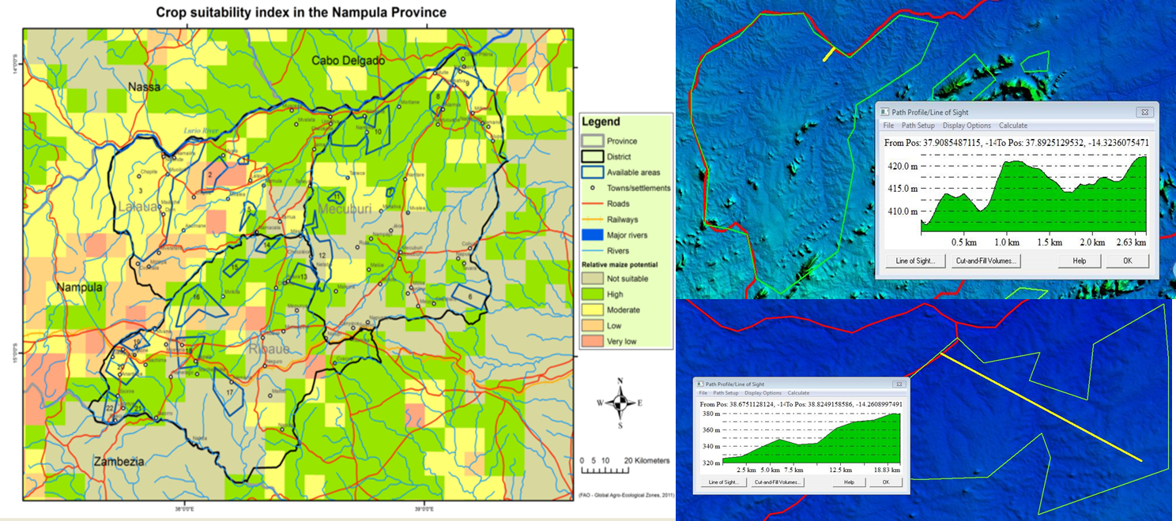The width and height of the screenshot is (1176, 521).
Task: Click Cut-and-Fill Volumes button in lower dialog
Action: (778, 482)
